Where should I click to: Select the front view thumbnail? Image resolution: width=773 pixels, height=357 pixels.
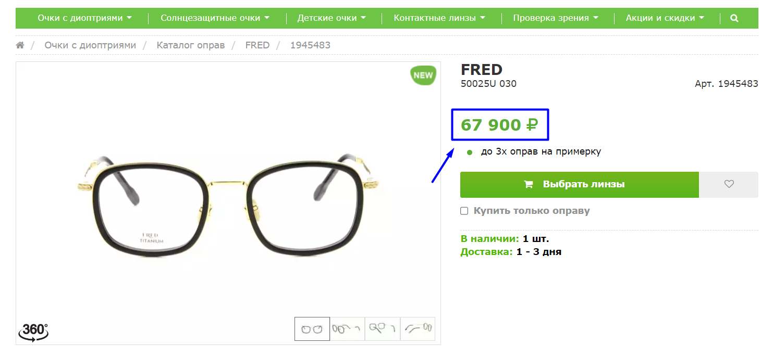click(312, 329)
